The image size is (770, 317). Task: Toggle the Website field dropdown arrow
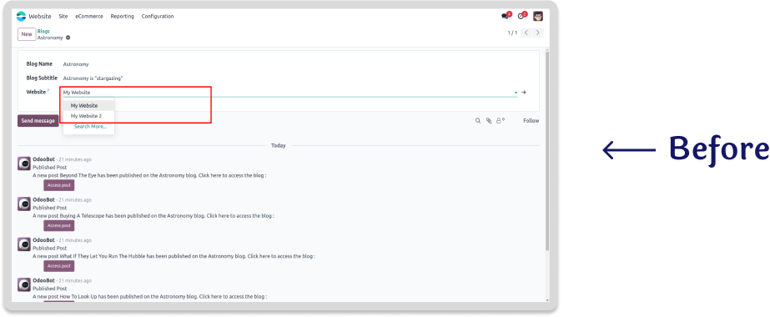[x=516, y=93]
